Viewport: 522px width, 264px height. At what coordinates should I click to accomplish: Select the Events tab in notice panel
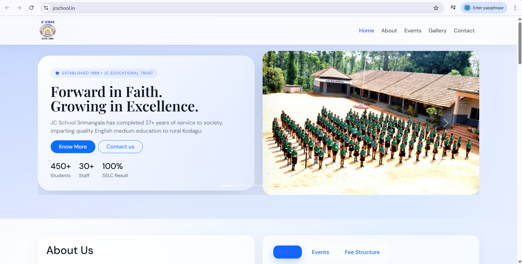pyautogui.click(x=320, y=252)
